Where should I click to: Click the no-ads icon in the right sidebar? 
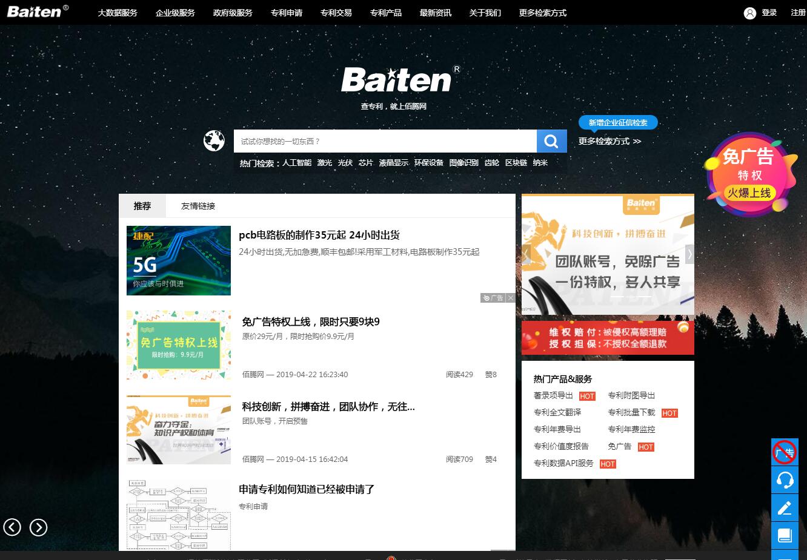[x=785, y=452]
